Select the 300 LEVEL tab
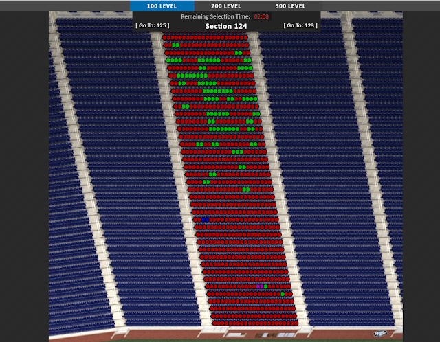The width and height of the screenshot is (440, 342). (290, 6)
